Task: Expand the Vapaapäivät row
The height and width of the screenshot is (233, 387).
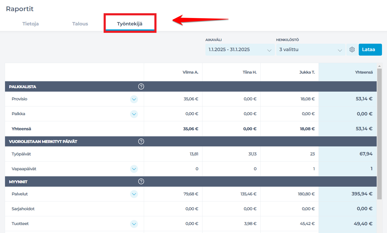Action: pyautogui.click(x=134, y=169)
